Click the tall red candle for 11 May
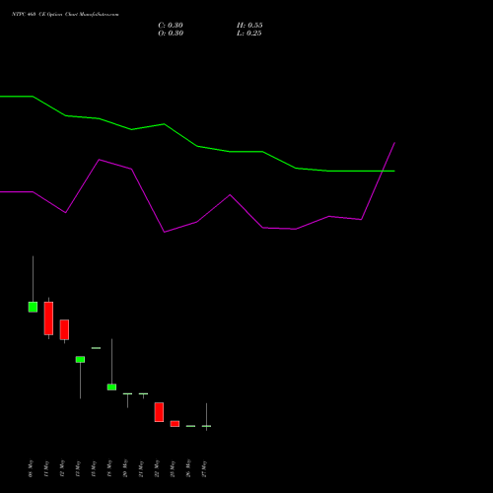 tap(48, 318)
